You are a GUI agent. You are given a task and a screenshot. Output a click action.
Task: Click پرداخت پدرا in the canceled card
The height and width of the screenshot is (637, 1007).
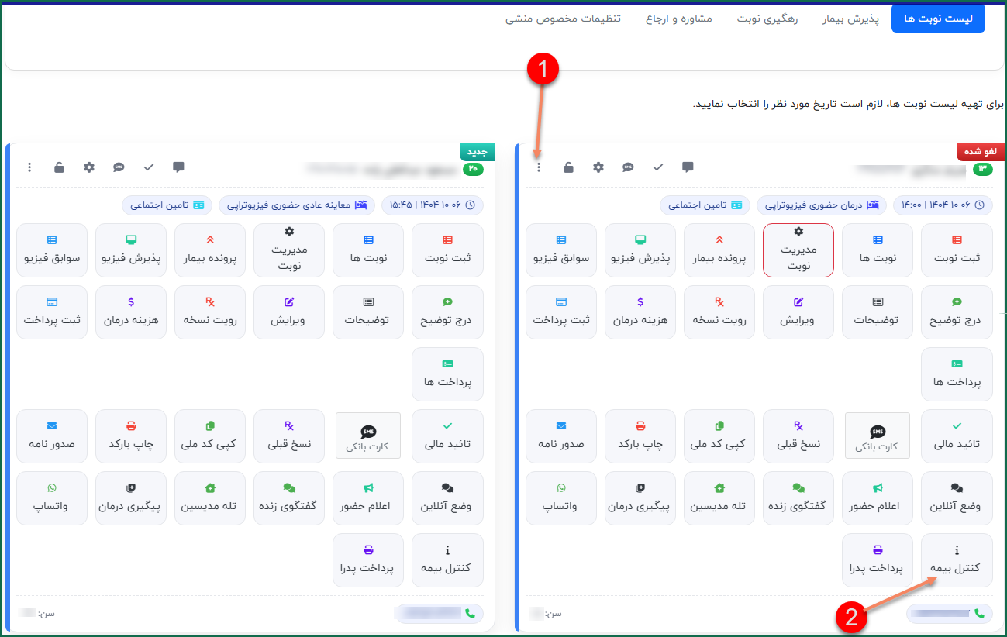click(x=878, y=560)
